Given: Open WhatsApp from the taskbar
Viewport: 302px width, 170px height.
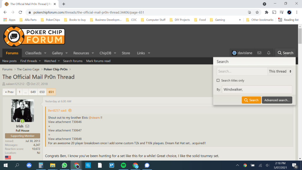Looking at the screenshot, I should [64, 165].
